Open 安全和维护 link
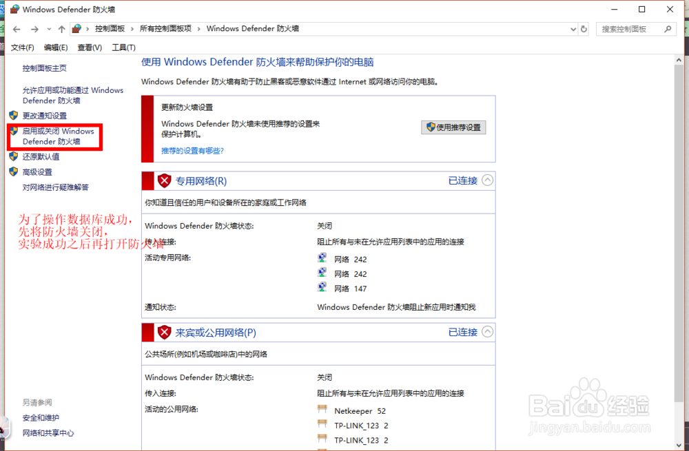Screen dimensions: 689x451 [x=41, y=418]
